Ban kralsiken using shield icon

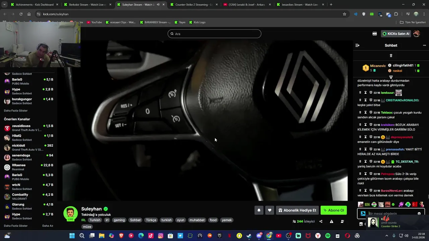(x=371, y=125)
